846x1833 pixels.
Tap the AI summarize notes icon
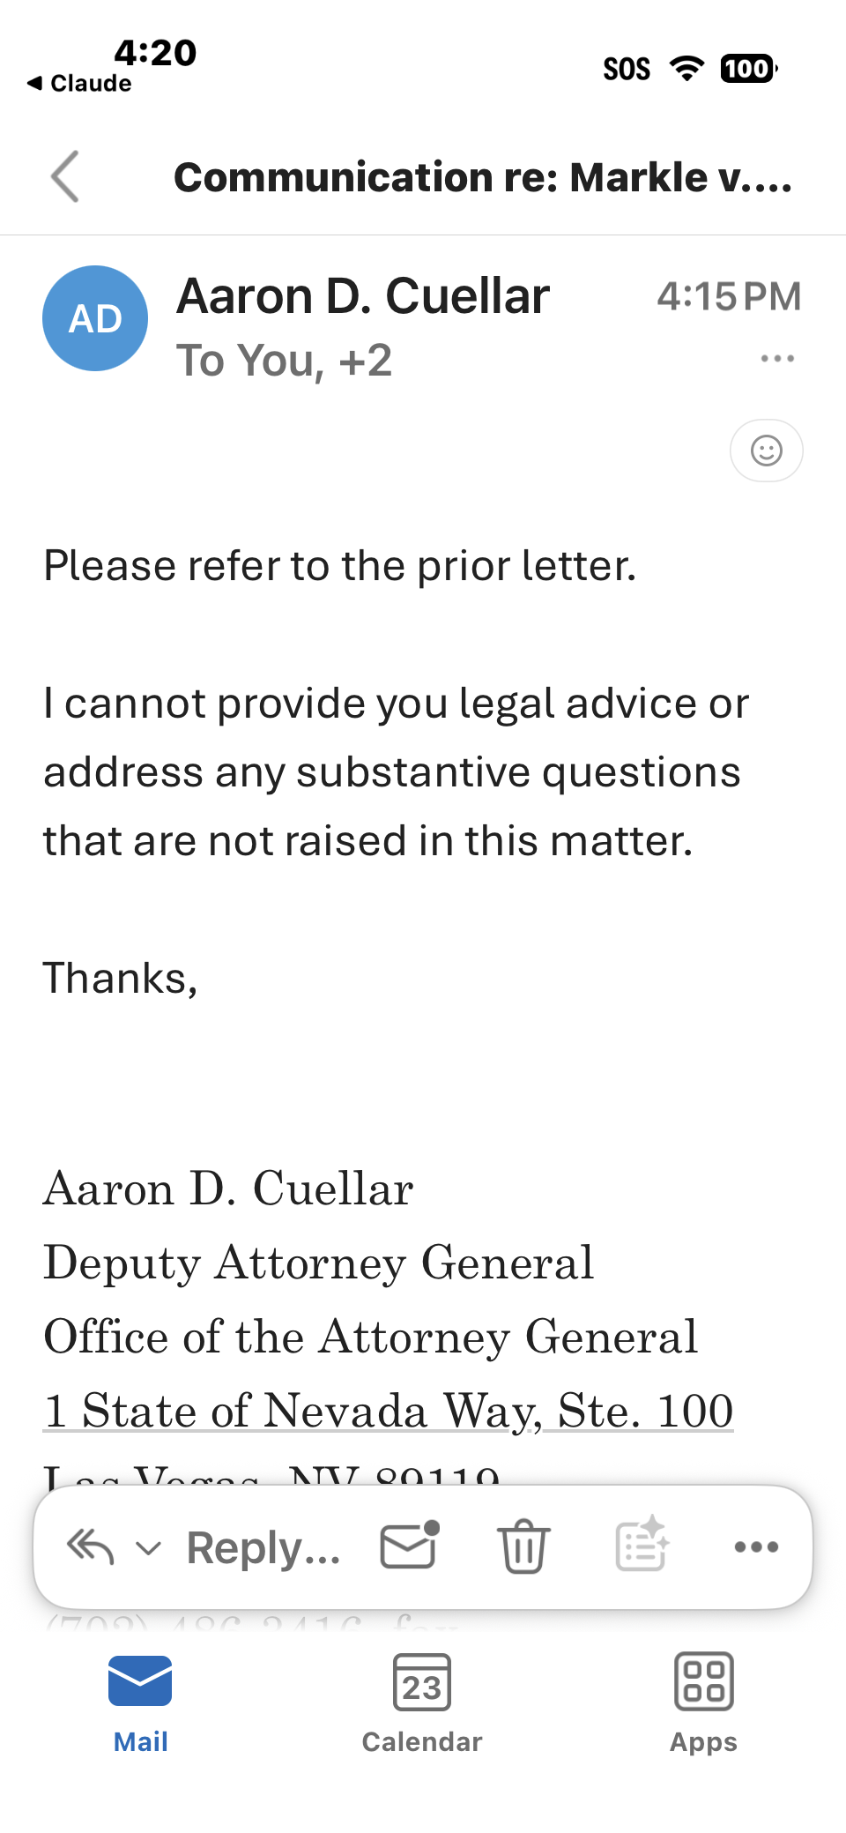641,1545
